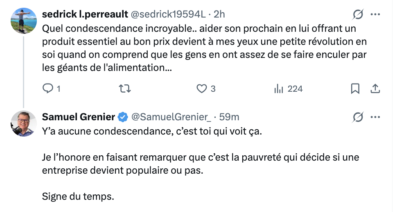
Task: Open the @SamuelGrenier_ handle link
Action: 171,117
